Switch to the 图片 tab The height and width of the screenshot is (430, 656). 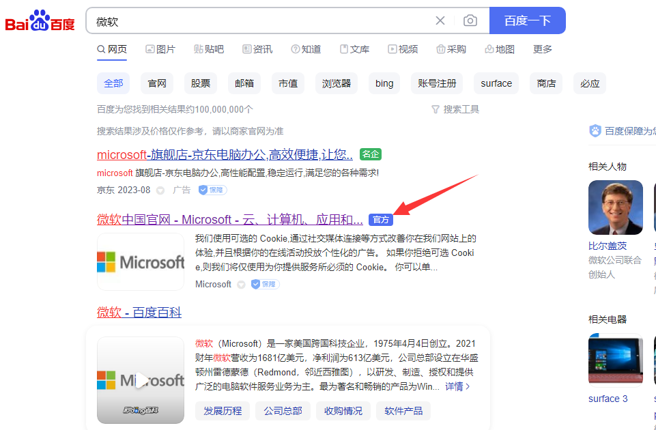coord(160,49)
